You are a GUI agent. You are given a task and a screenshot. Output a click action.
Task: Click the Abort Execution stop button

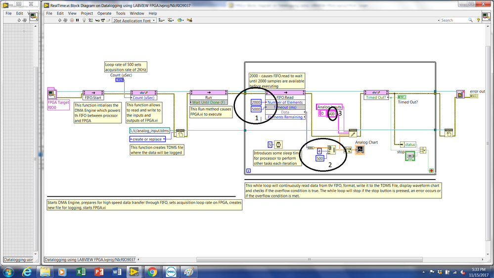(x=72, y=20)
